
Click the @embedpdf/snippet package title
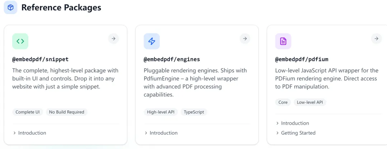coord(40,59)
